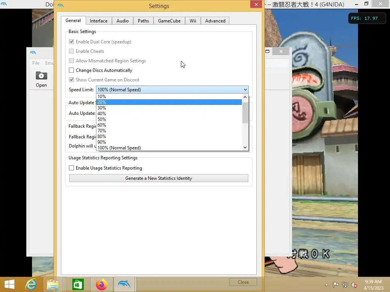Choose 40% in the speed list
390x292 pixels.
(x=169, y=113)
